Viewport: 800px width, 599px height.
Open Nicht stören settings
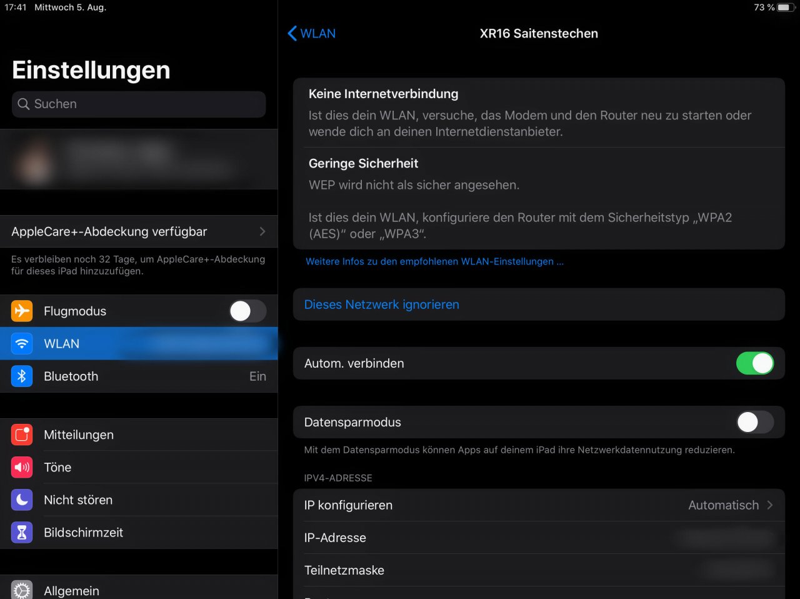(139, 500)
